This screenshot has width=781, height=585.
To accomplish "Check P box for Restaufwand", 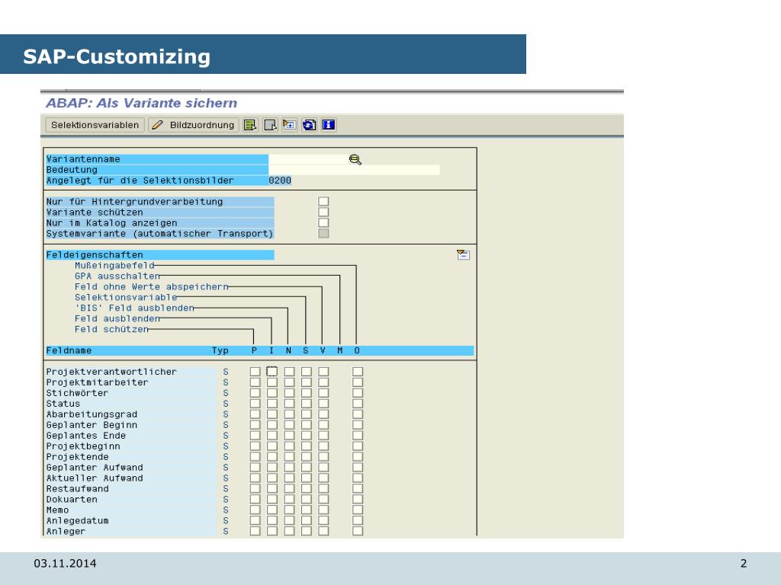I will (255, 489).
